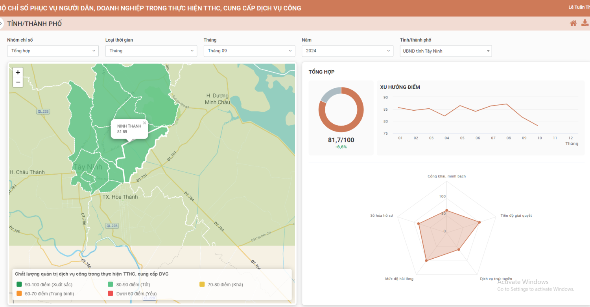Click the -6,6% change value
Screen dimensions: 590x307
(x=341, y=147)
